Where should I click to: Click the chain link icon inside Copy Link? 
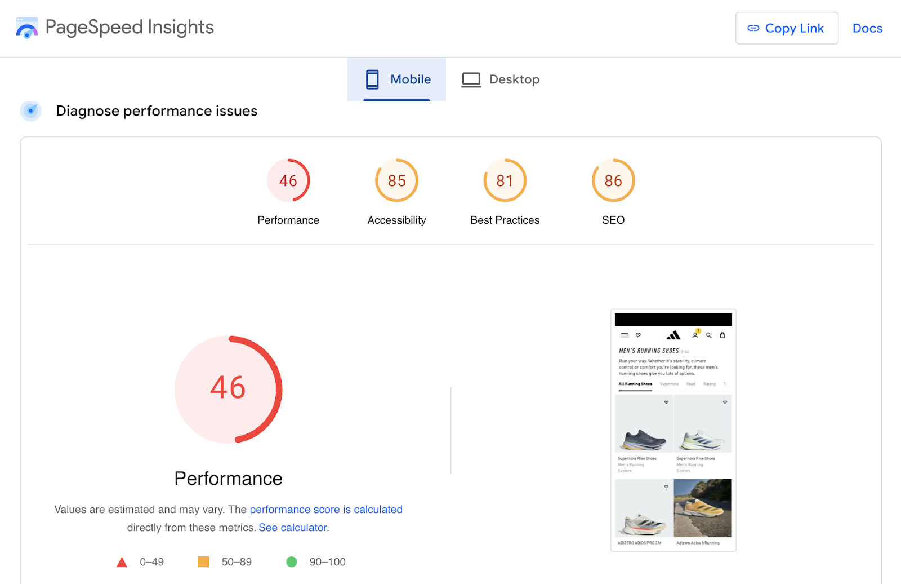(753, 28)
